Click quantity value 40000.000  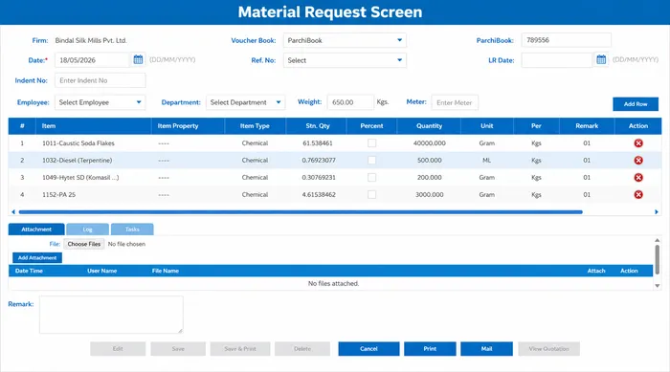pos(430,143)
